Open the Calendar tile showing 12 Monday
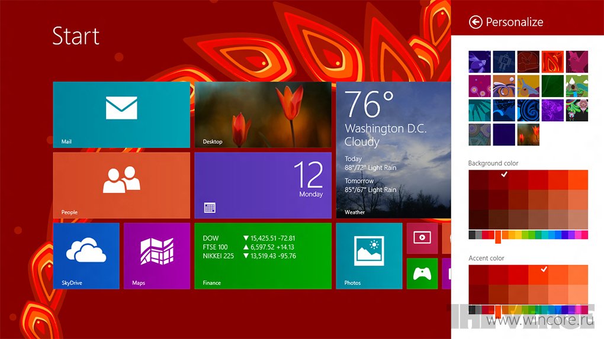 click(x=263, y=185)
